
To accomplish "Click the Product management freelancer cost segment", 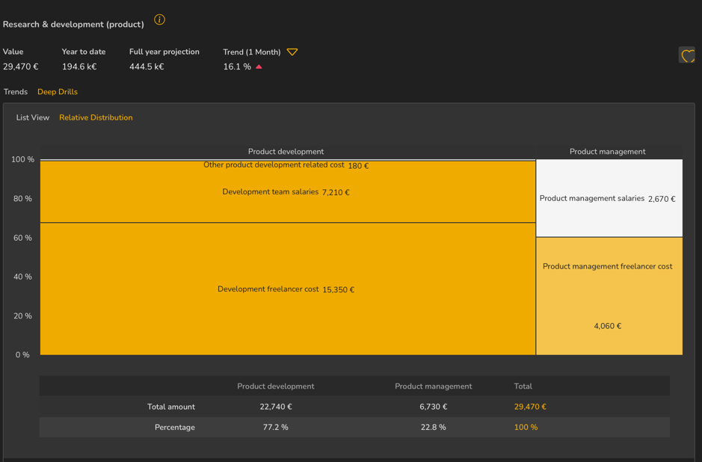I will coord(609,295).
